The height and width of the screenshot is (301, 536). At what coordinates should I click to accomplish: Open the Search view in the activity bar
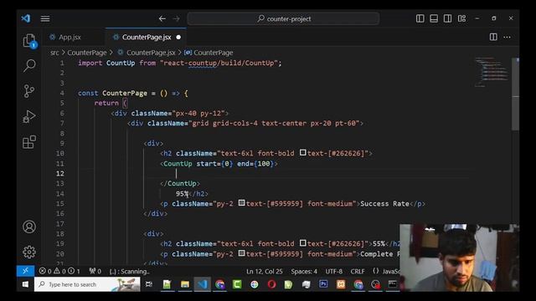coord(29,65)
